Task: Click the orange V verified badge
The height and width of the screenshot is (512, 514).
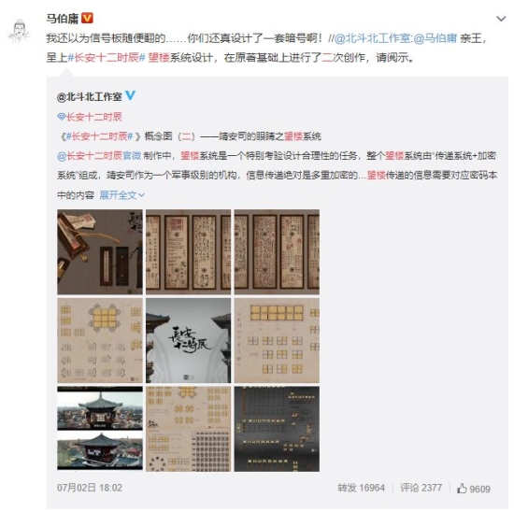Action: [87, 18]
